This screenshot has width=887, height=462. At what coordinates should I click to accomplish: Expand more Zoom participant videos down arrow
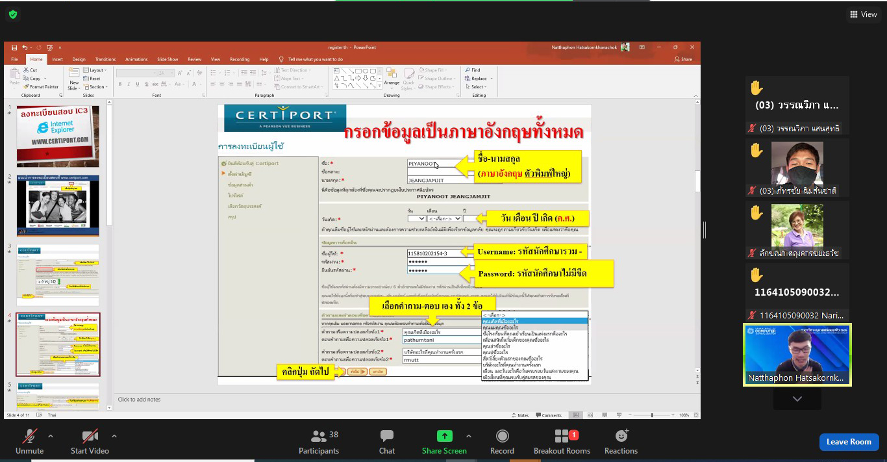[x=797, y=399]
